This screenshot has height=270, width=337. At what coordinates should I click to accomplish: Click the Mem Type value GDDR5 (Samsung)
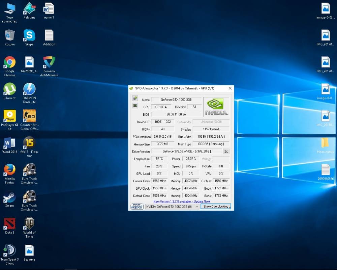click(211, 144)
